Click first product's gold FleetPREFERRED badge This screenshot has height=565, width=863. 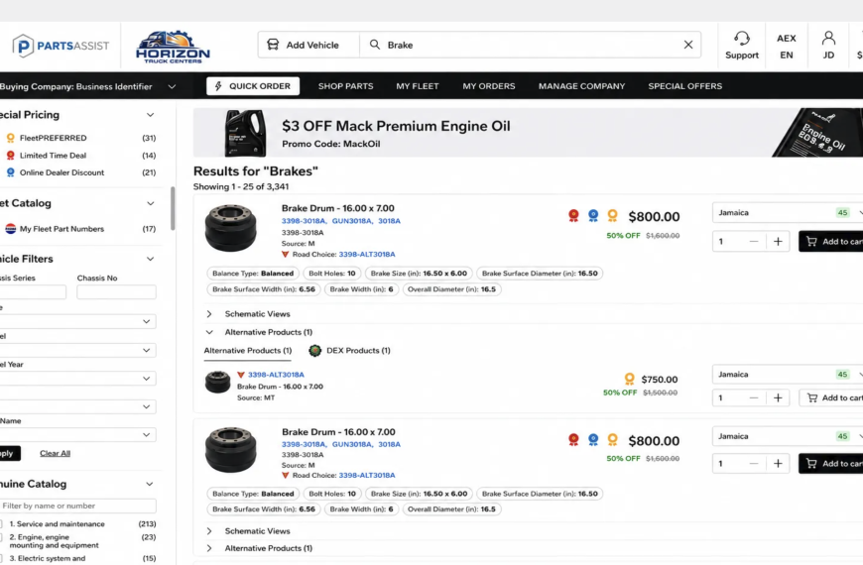click(x=612, y=216)
